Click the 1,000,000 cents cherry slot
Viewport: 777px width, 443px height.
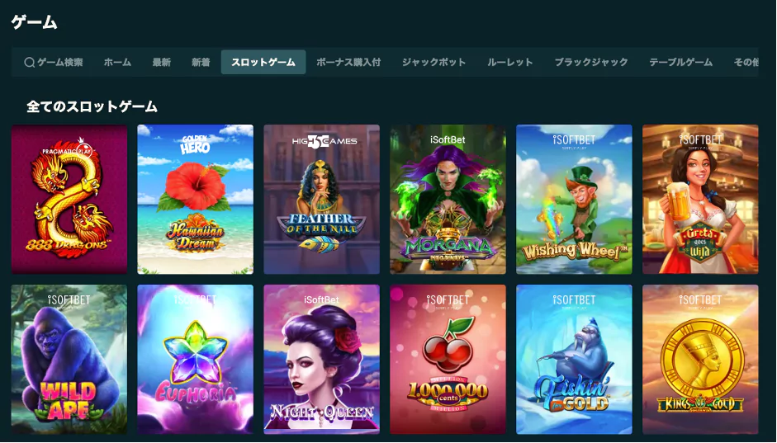pos(448,360)
